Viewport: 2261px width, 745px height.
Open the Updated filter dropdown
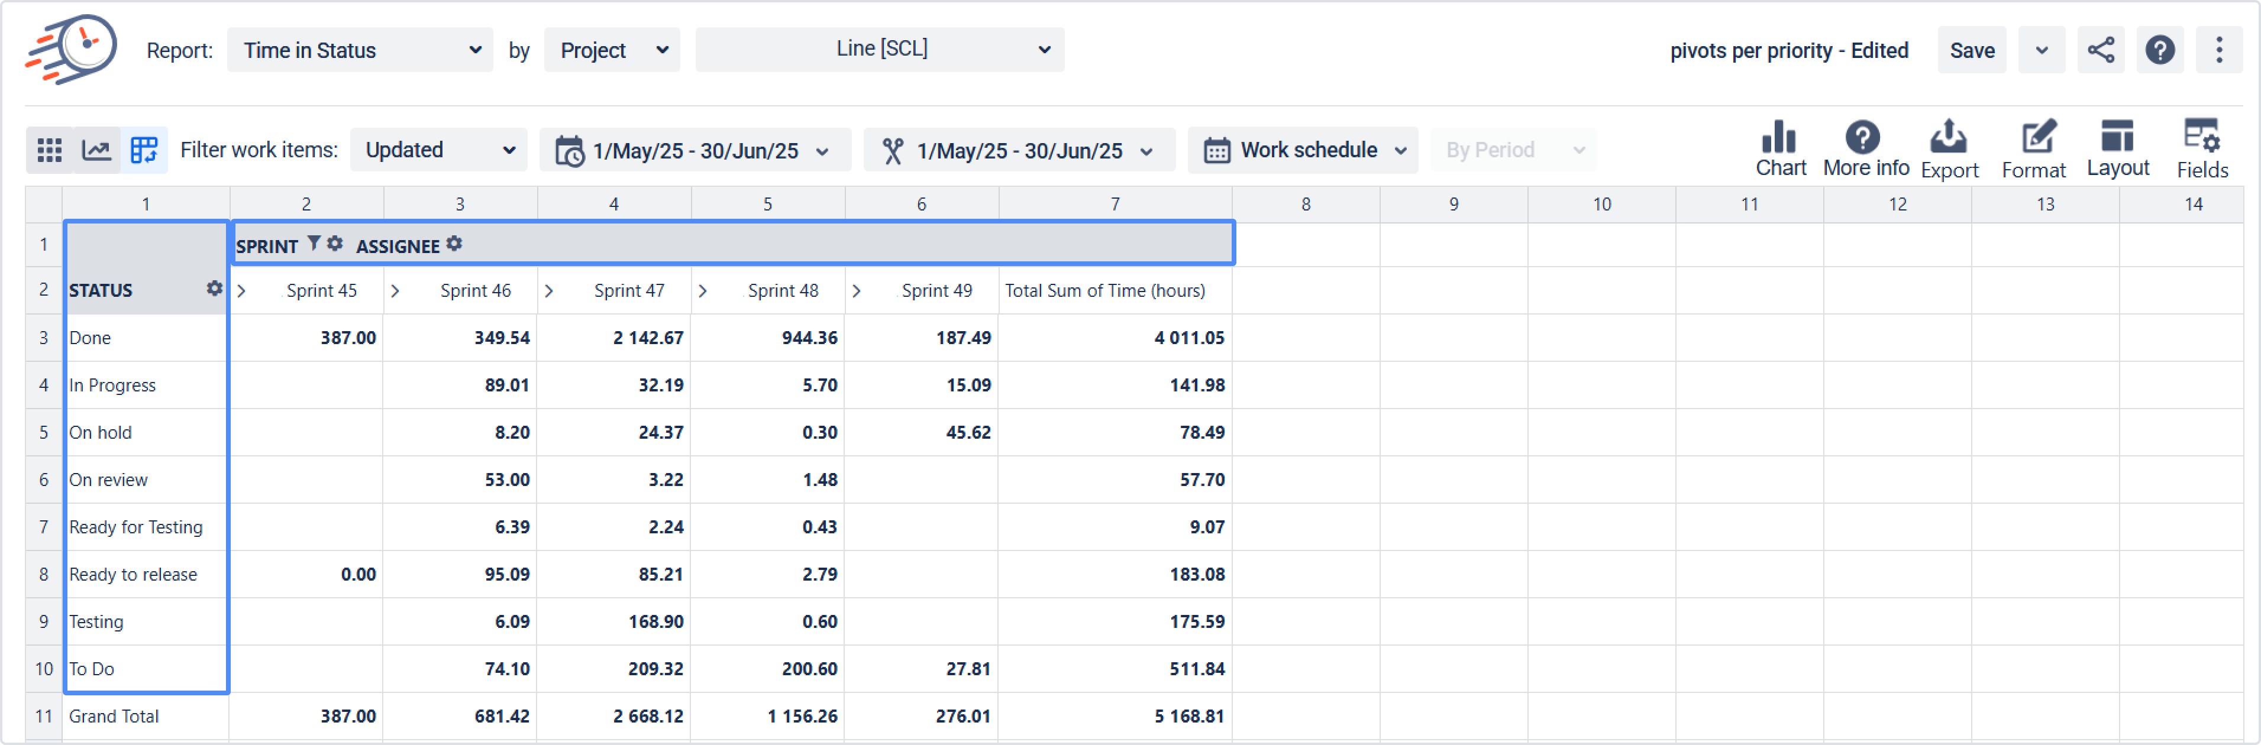coord(439,150)
